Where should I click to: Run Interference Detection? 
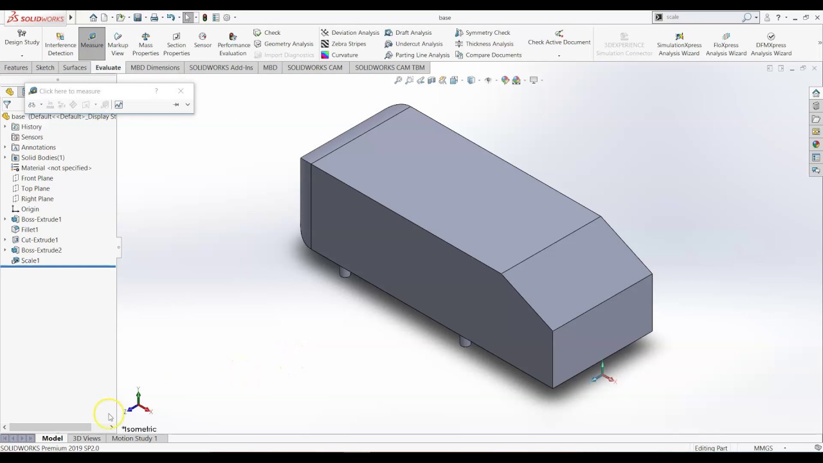pyautogui.click(x=60, y=44)
